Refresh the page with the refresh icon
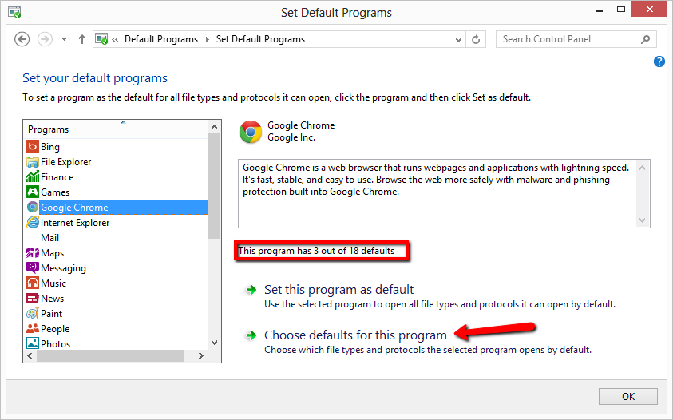 (476, 39)
